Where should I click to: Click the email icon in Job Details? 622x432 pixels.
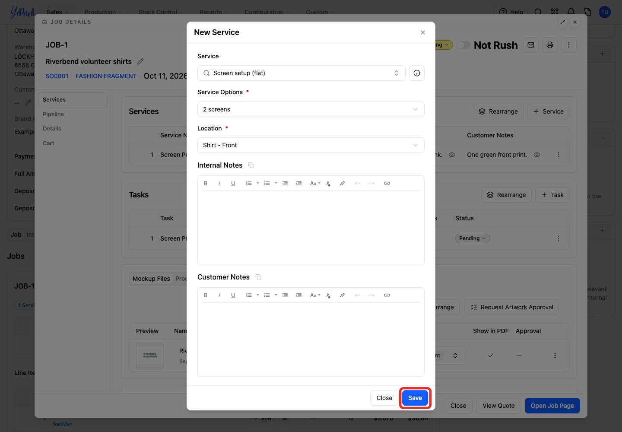coord(531,45)
